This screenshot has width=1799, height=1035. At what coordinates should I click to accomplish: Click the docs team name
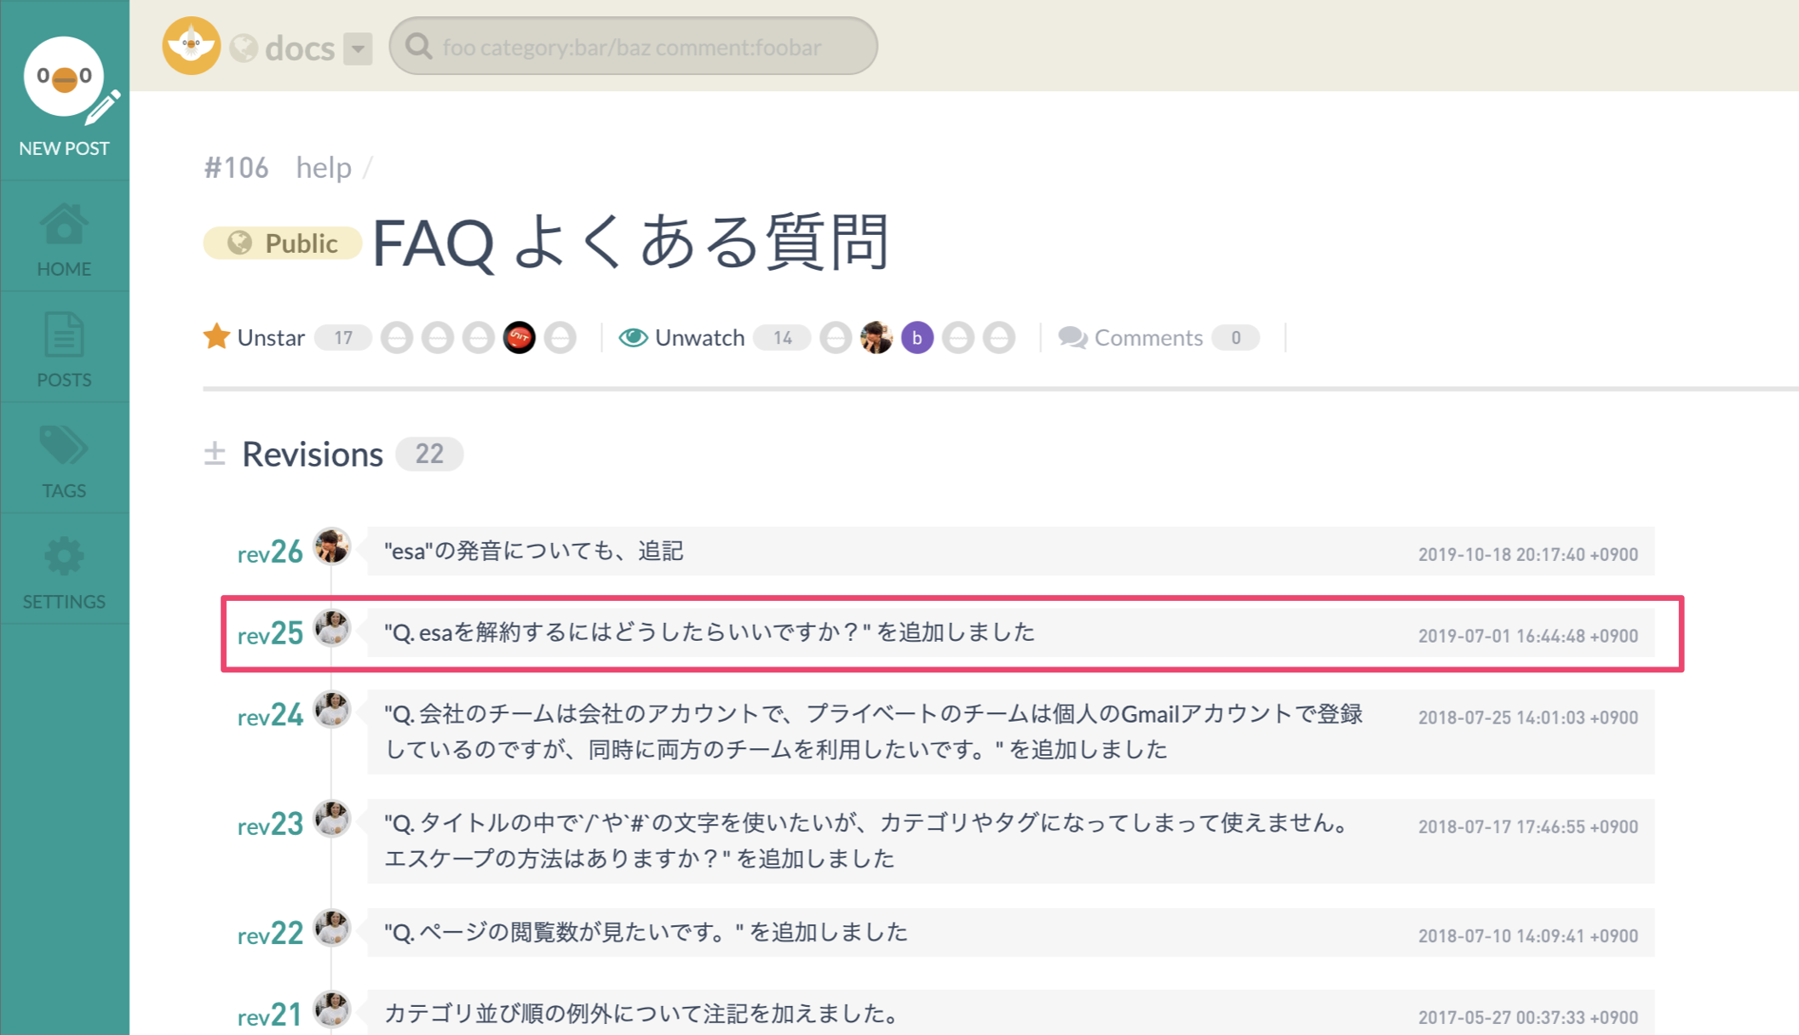tap(299, 49)
